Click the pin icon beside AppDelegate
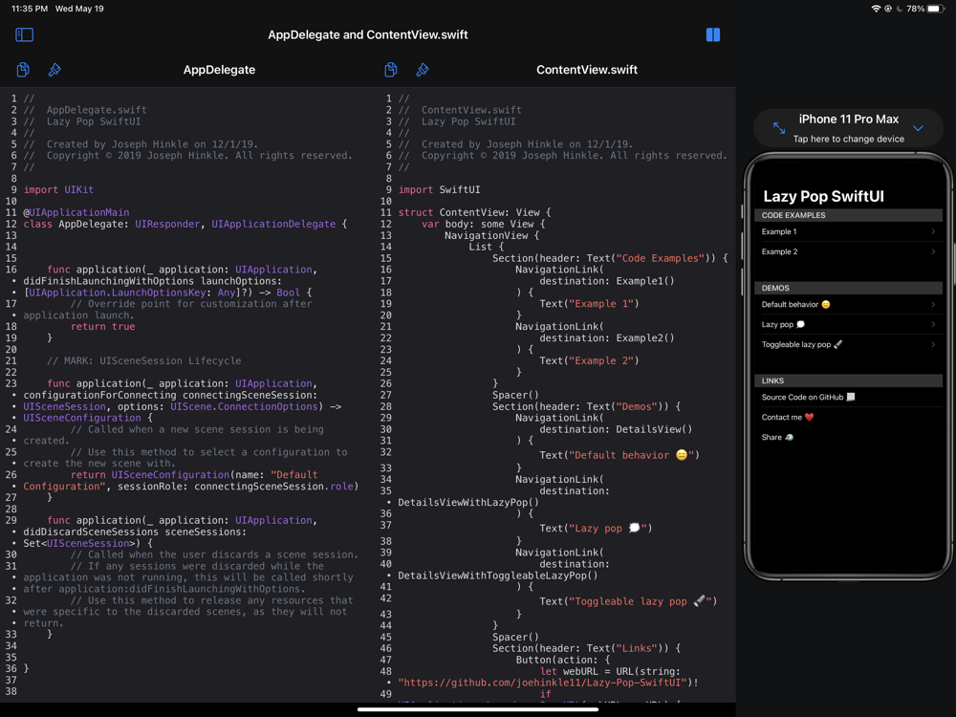Screen dimensions: 956x717 click(54, 70)
